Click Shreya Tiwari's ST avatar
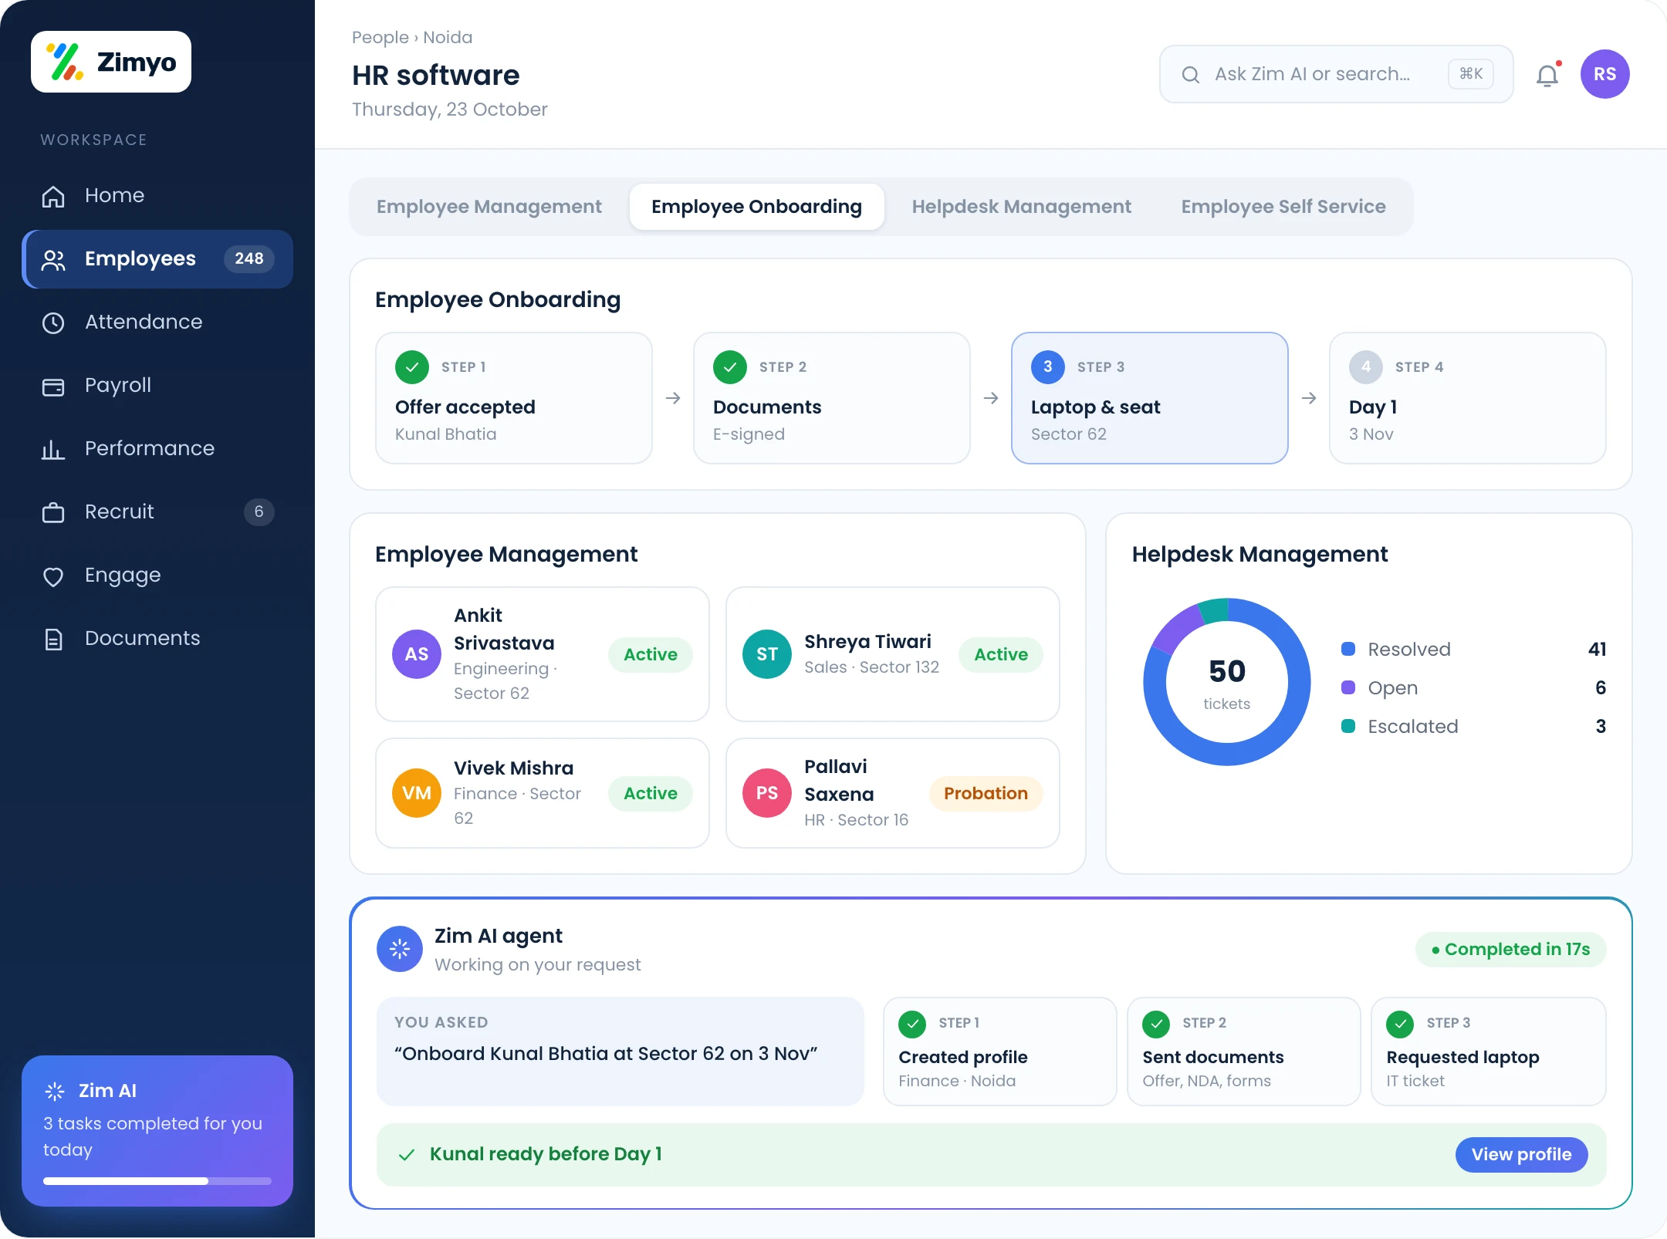Screen dimensions: 1667x1239 [767, 654]
